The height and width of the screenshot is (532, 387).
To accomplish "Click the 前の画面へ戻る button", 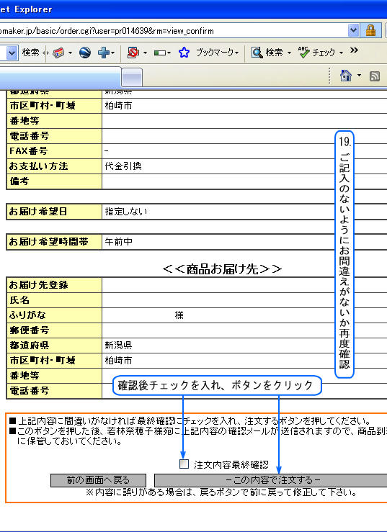I will pyautogui.click(x=98, y=480).
